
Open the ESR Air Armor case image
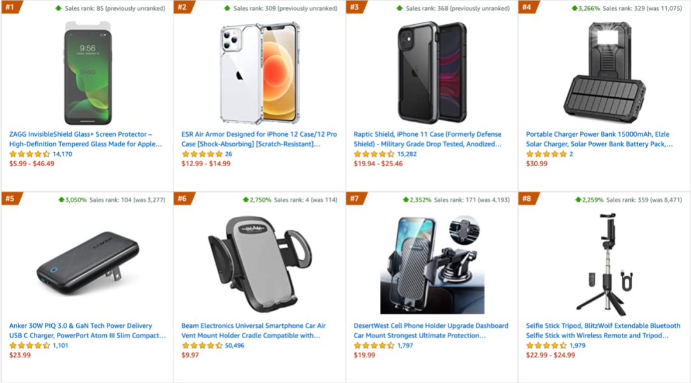[x=260, y=73]
